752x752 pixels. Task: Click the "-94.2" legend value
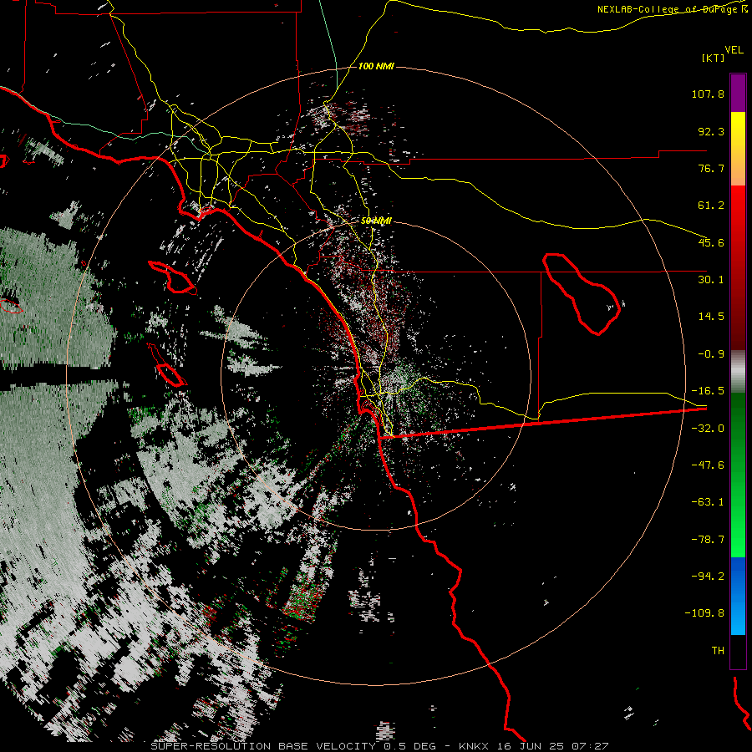(708, 577)
